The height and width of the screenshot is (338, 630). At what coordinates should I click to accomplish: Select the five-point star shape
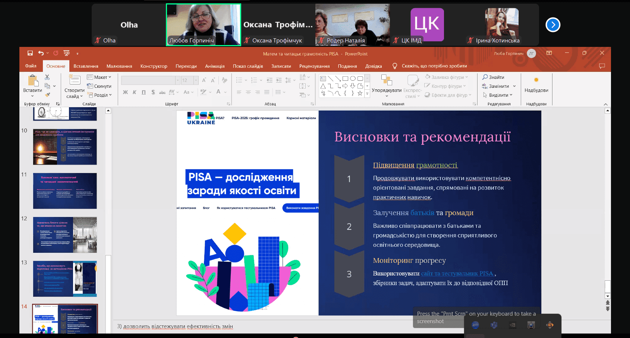360,93
